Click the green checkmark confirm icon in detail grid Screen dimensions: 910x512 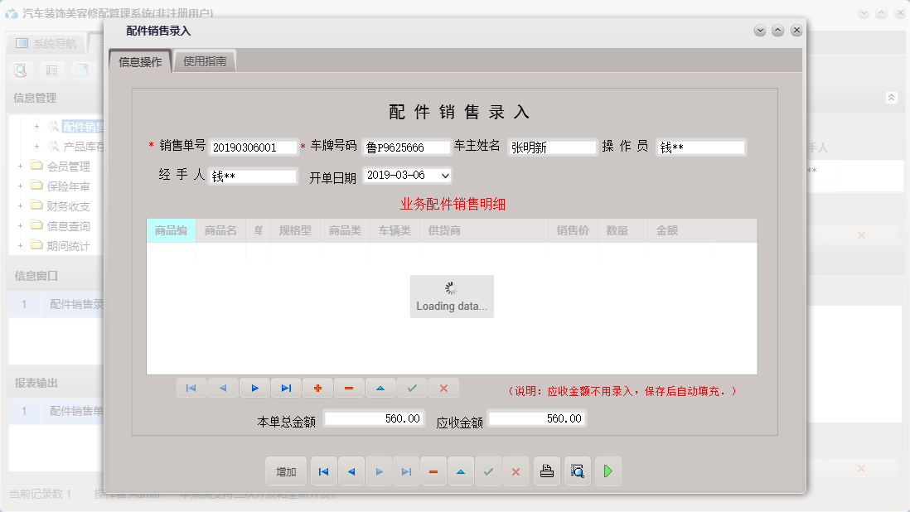(412, 388)
